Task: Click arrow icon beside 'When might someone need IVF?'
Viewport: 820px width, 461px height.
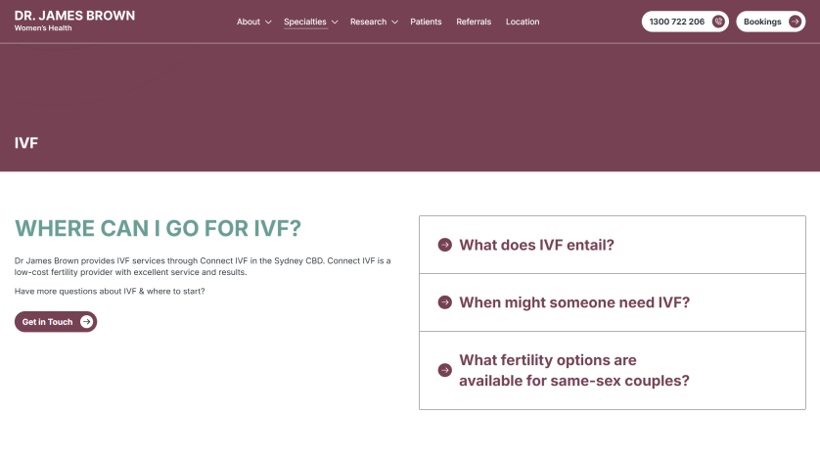Action: (x=444, y=302)
